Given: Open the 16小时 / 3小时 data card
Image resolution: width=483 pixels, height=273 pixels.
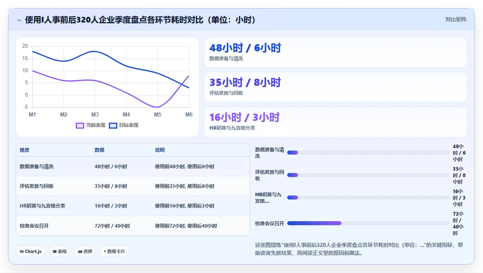Looking at the screenshot, I should pos(335,122).
